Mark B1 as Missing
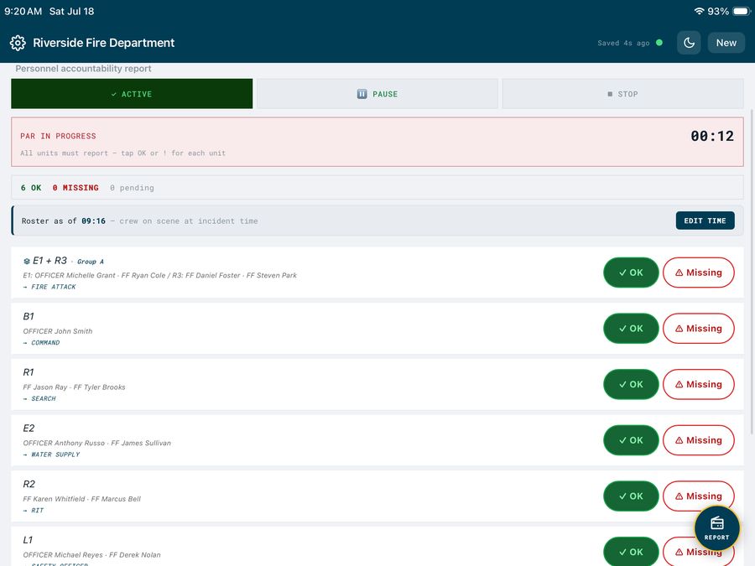This screenshot has height=566, width=755. [699, 328]
